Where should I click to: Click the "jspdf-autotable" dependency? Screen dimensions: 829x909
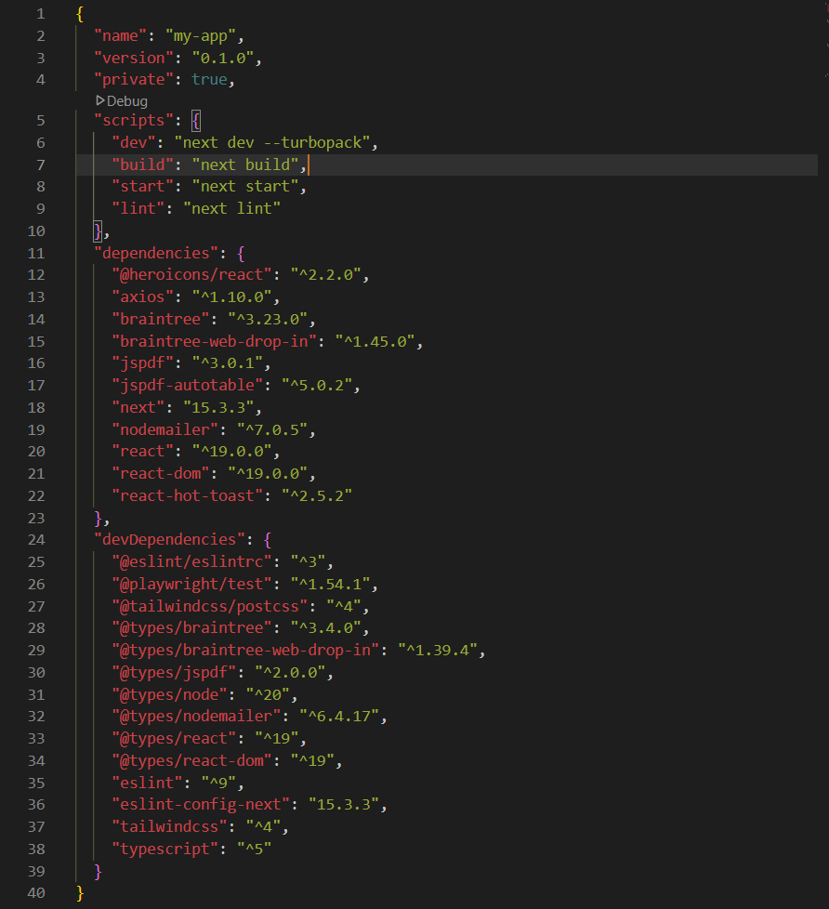click(x=187, y=386)
